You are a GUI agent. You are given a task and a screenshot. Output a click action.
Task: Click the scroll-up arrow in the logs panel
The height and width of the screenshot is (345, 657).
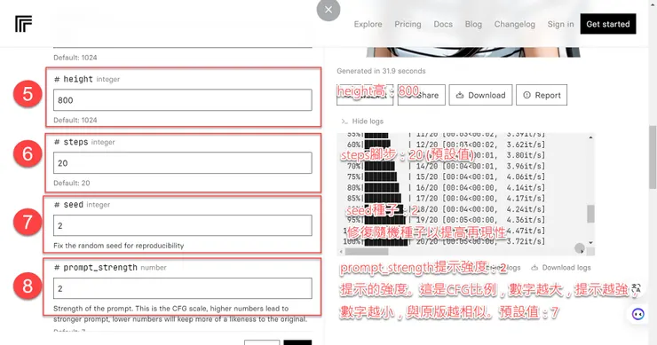click(x=590, y=137)
